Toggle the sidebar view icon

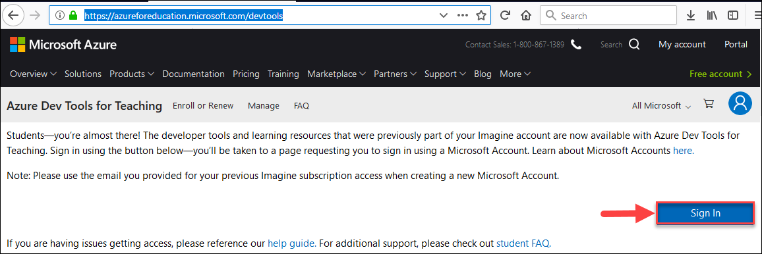733,16
